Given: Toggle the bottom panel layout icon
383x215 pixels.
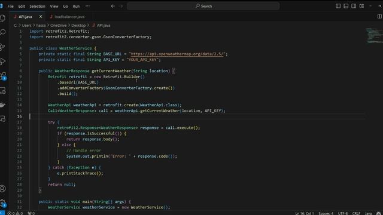Looking at the screenshot, I should tap(346, 6).
